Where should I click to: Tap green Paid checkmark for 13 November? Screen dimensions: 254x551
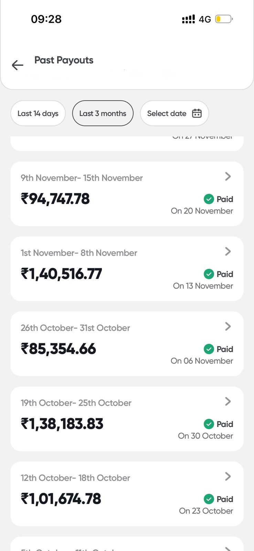click(209, 274)
